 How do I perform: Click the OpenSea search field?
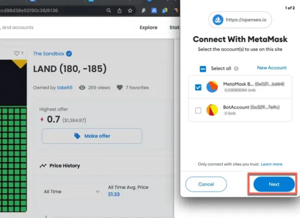[17, 27]
